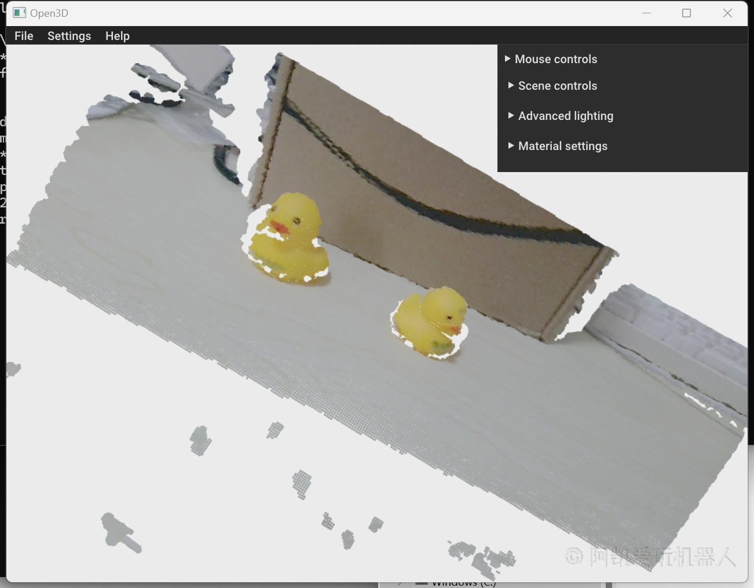The height and width of the screenshot is (588, 754).
Task: Open the Advanced lighting panel
Action: [565, 116]
